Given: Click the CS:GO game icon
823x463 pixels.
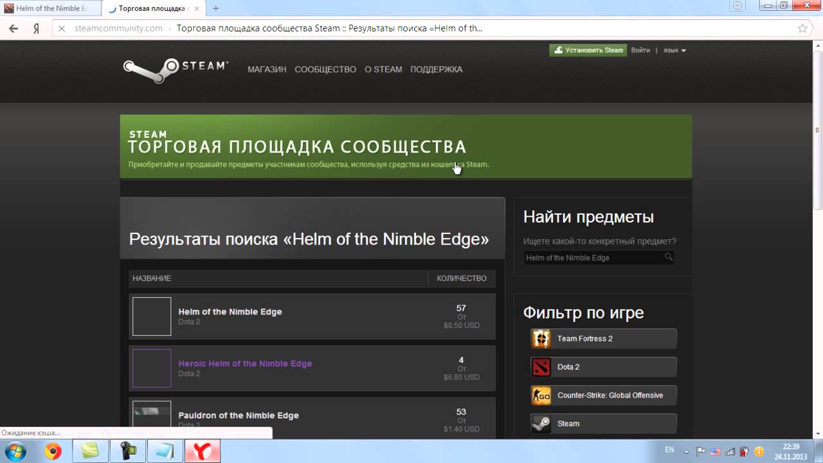Looking at the screenshot, I should click(541, 395).
